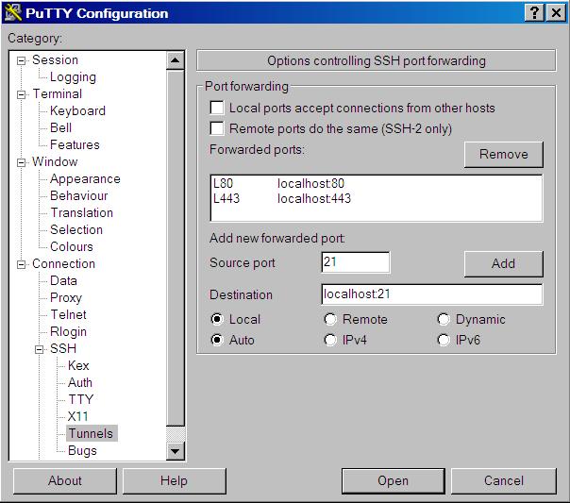Collapse the SSH tree node

[x=40, y=349]
